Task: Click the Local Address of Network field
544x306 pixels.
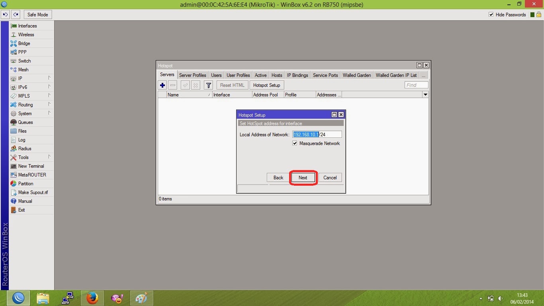Action: tap(317, 135)
